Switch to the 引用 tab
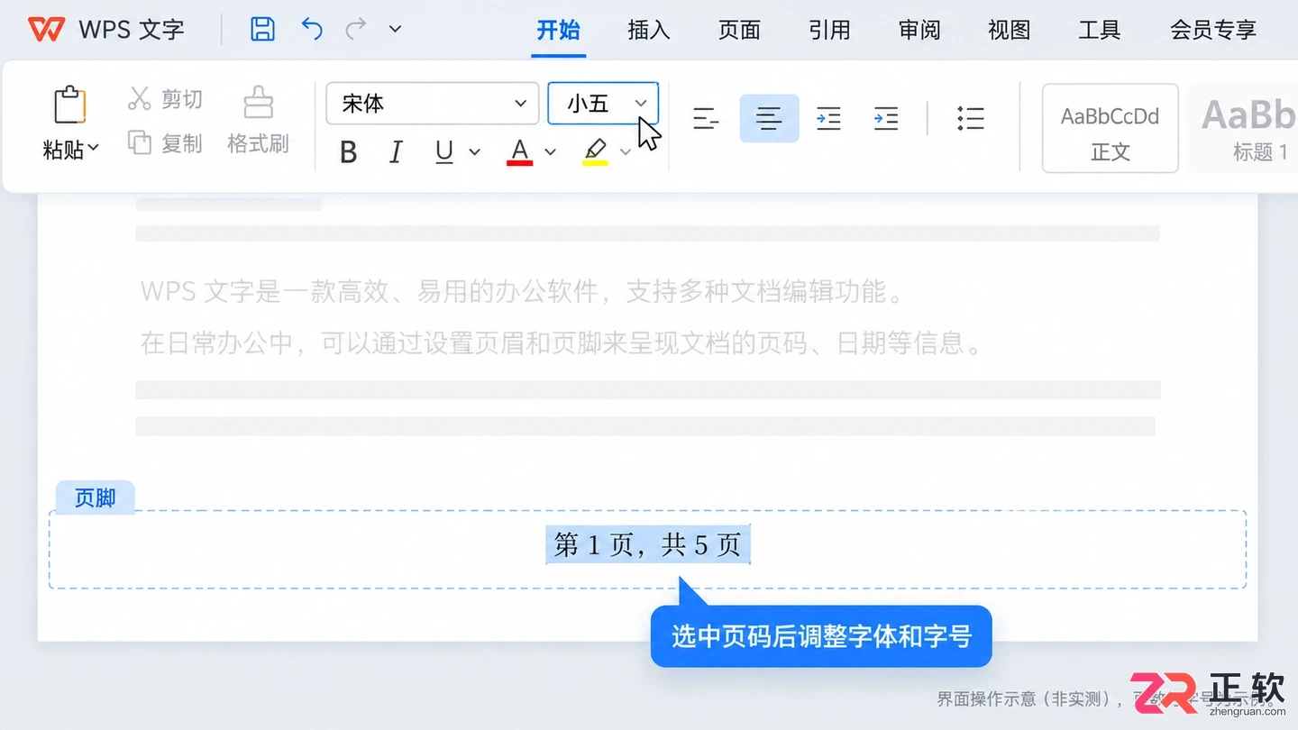The image size is (1298, 730). pos(829,30)
